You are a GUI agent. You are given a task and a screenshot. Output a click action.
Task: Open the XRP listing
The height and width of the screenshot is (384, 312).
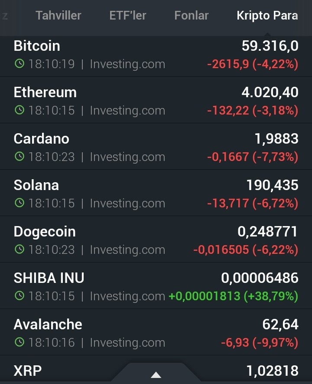156,370
